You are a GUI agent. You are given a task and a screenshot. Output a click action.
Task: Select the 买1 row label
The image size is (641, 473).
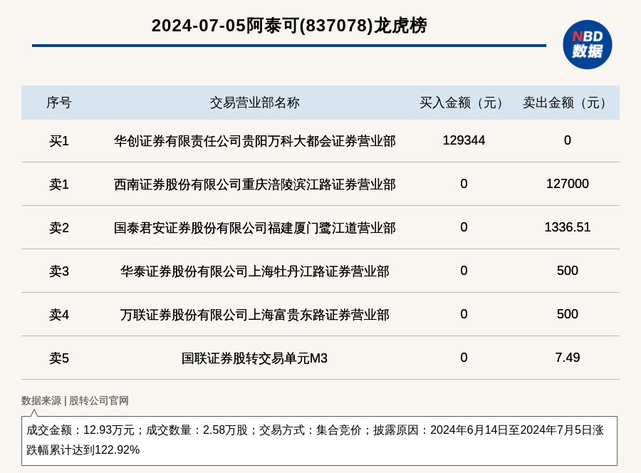[x=59, y=141]
